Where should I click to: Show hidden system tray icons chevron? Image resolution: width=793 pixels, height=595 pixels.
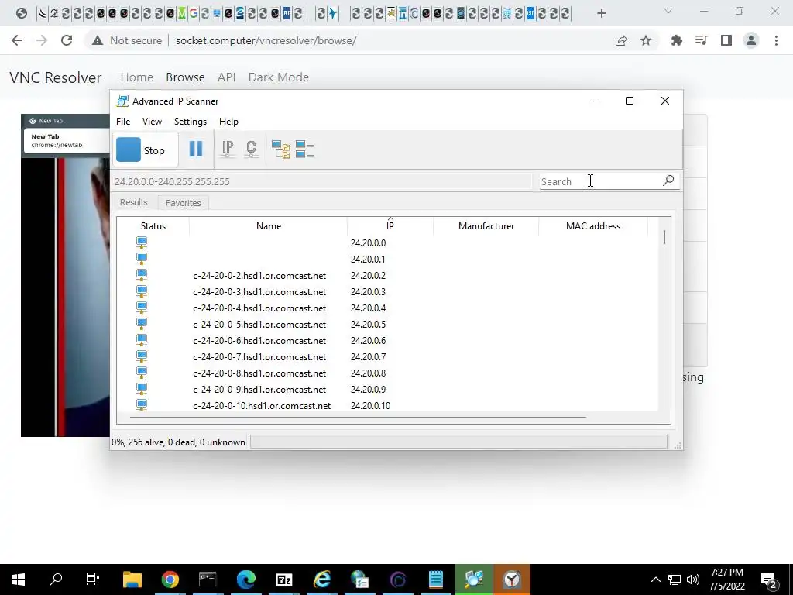(x=655, y=580)
